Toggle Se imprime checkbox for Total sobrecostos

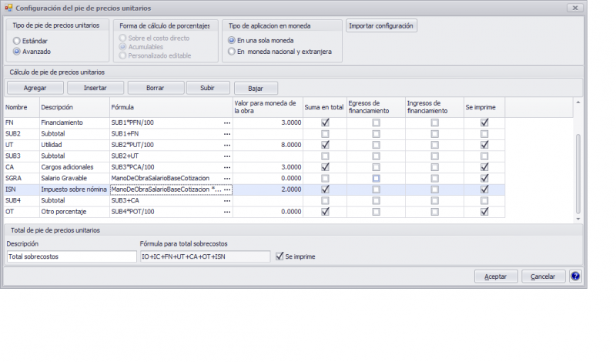[280, 256]
